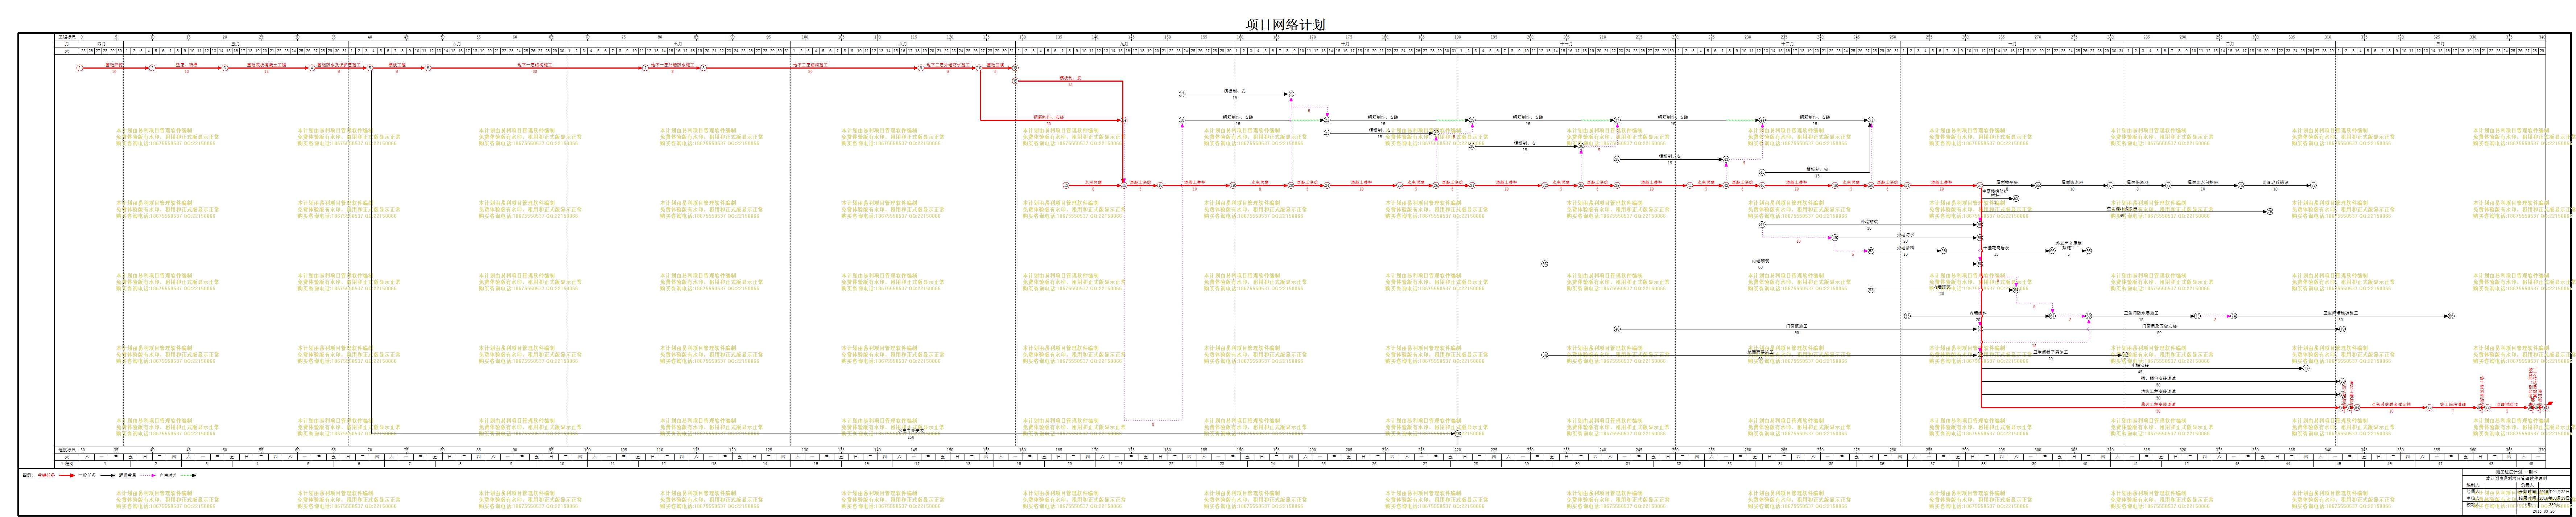This screenshot has height=517, width=2576.
Task: Click network node 8
Action: pyautogui.click(x=704, y=68)
